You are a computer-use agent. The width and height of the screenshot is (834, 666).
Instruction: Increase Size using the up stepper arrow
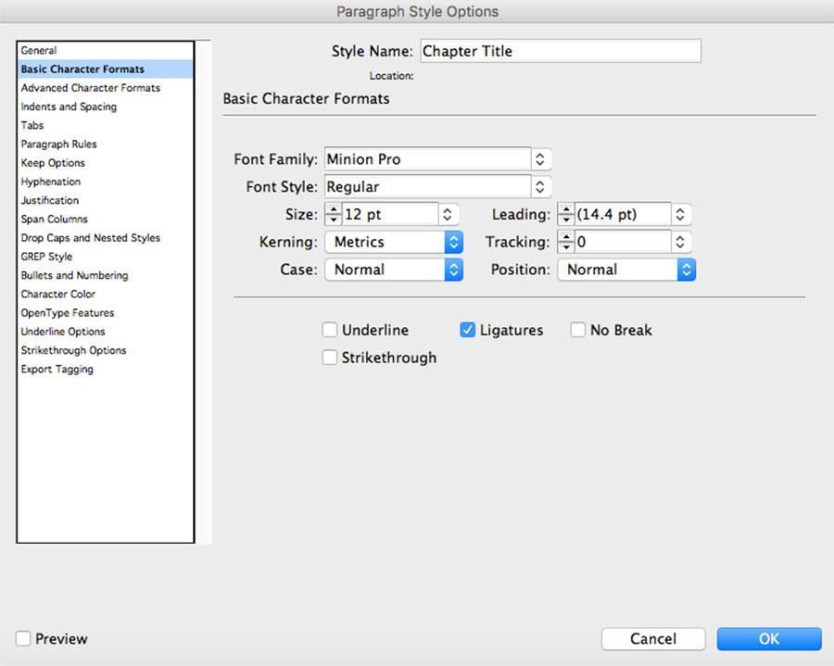[x=333, y=209]
